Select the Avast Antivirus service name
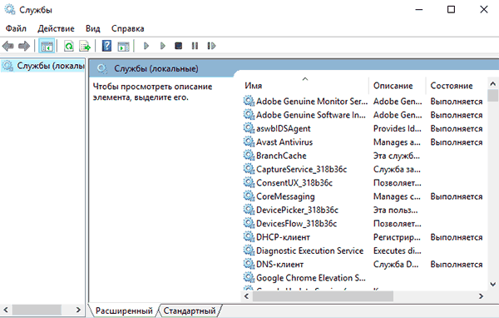 tap(284, 142)
